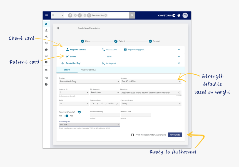Click the client person chip in the search bar
Image resolution: width=239 pixels, height=167 pixels.
point(70,15)
